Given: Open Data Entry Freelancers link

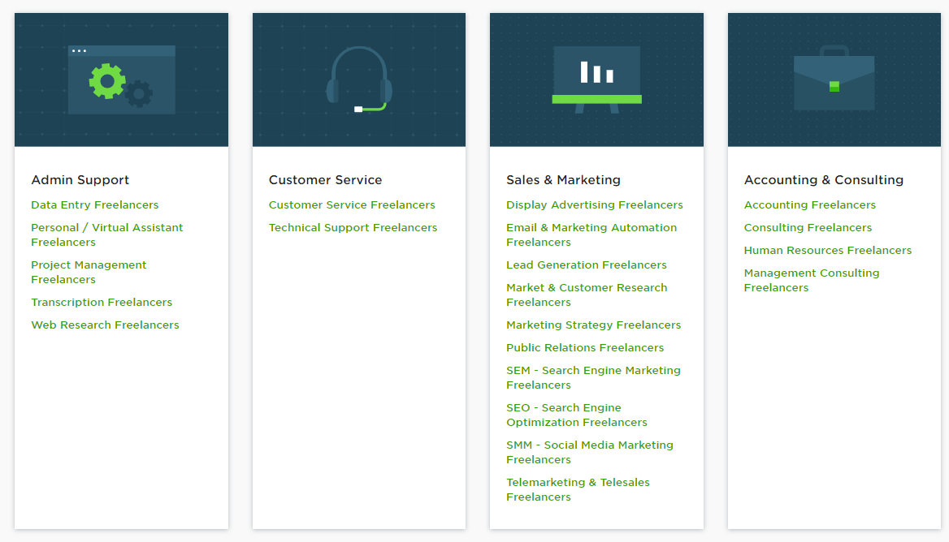Looking at the screenshot, I should click(x=95, y=205).
